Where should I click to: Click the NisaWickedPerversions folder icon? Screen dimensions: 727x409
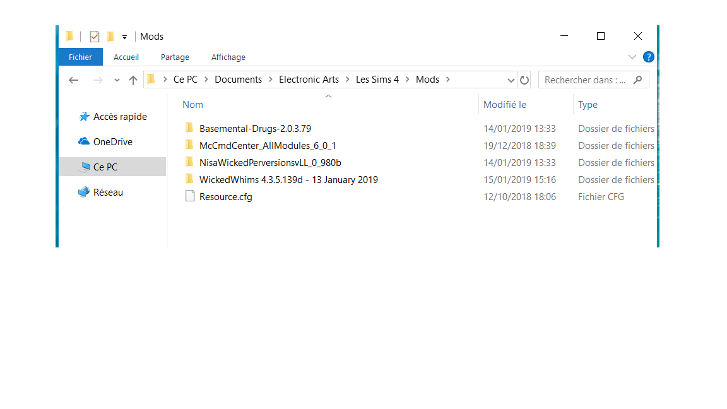(x=189, y=162)
